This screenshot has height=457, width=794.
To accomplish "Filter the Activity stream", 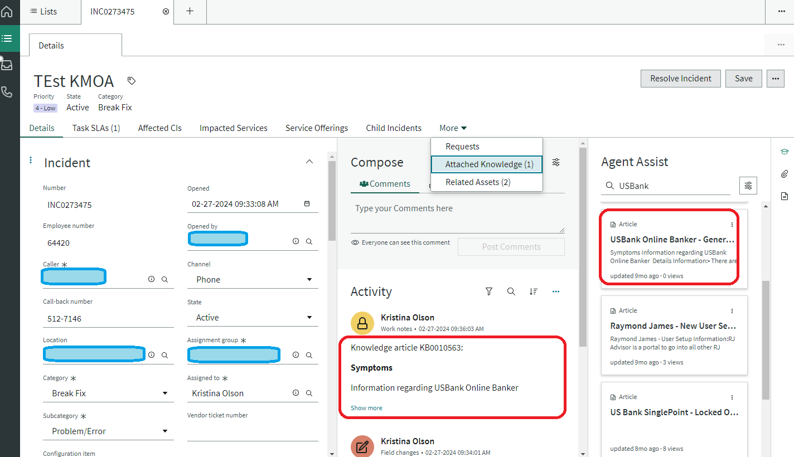I will point(489,291).
